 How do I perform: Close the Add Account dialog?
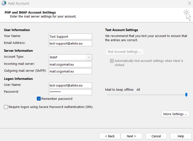(x=189, y=4)
